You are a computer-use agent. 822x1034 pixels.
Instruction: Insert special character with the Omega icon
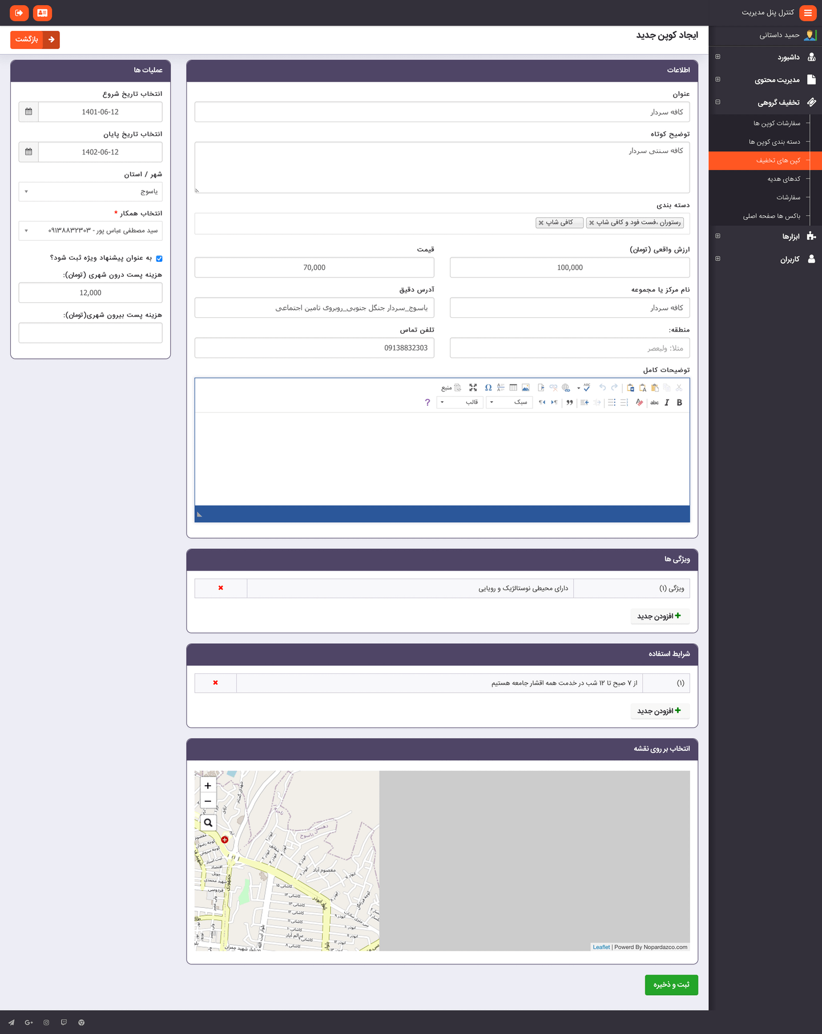click(x=488, y=387)
